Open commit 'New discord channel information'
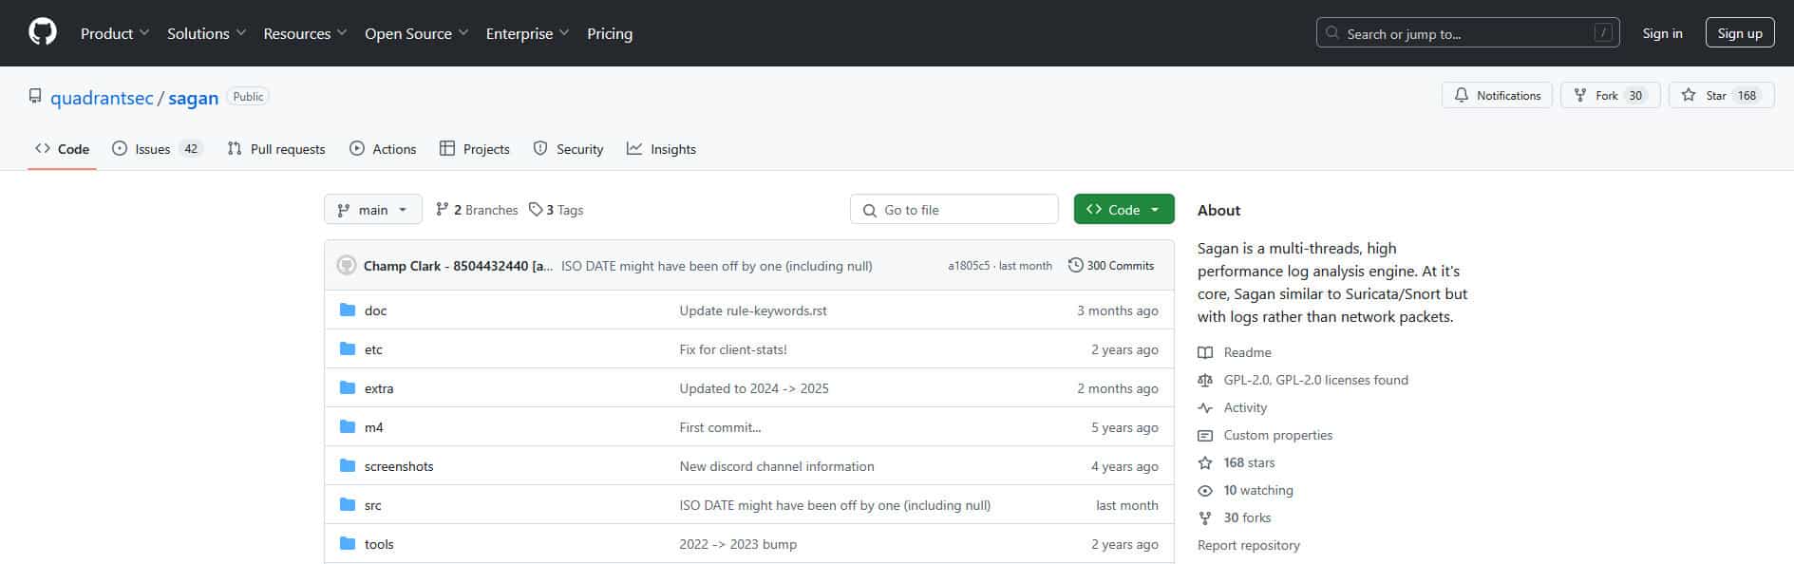 (777, 466)
